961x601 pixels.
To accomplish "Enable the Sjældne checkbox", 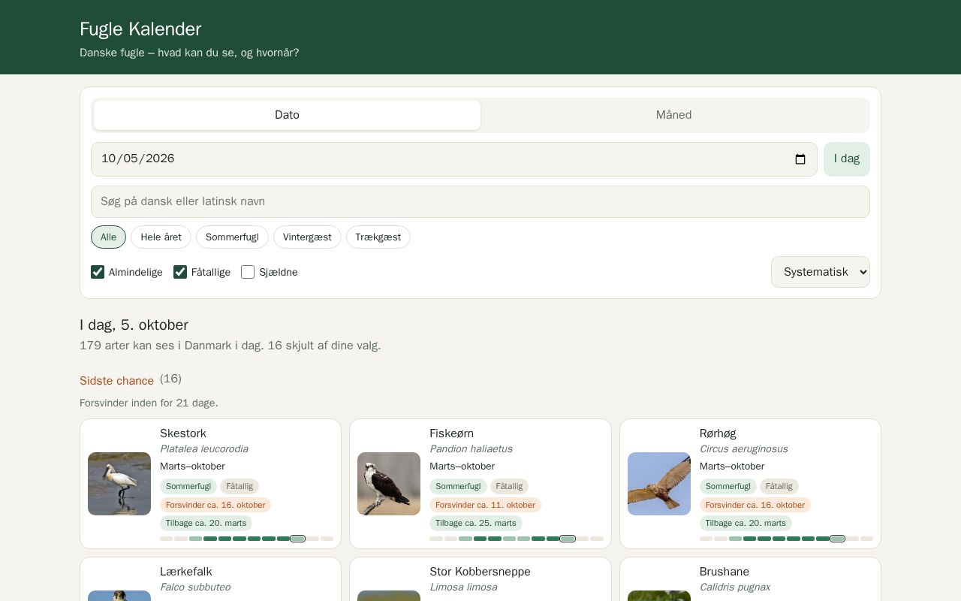I will click(x=248, y=272).
